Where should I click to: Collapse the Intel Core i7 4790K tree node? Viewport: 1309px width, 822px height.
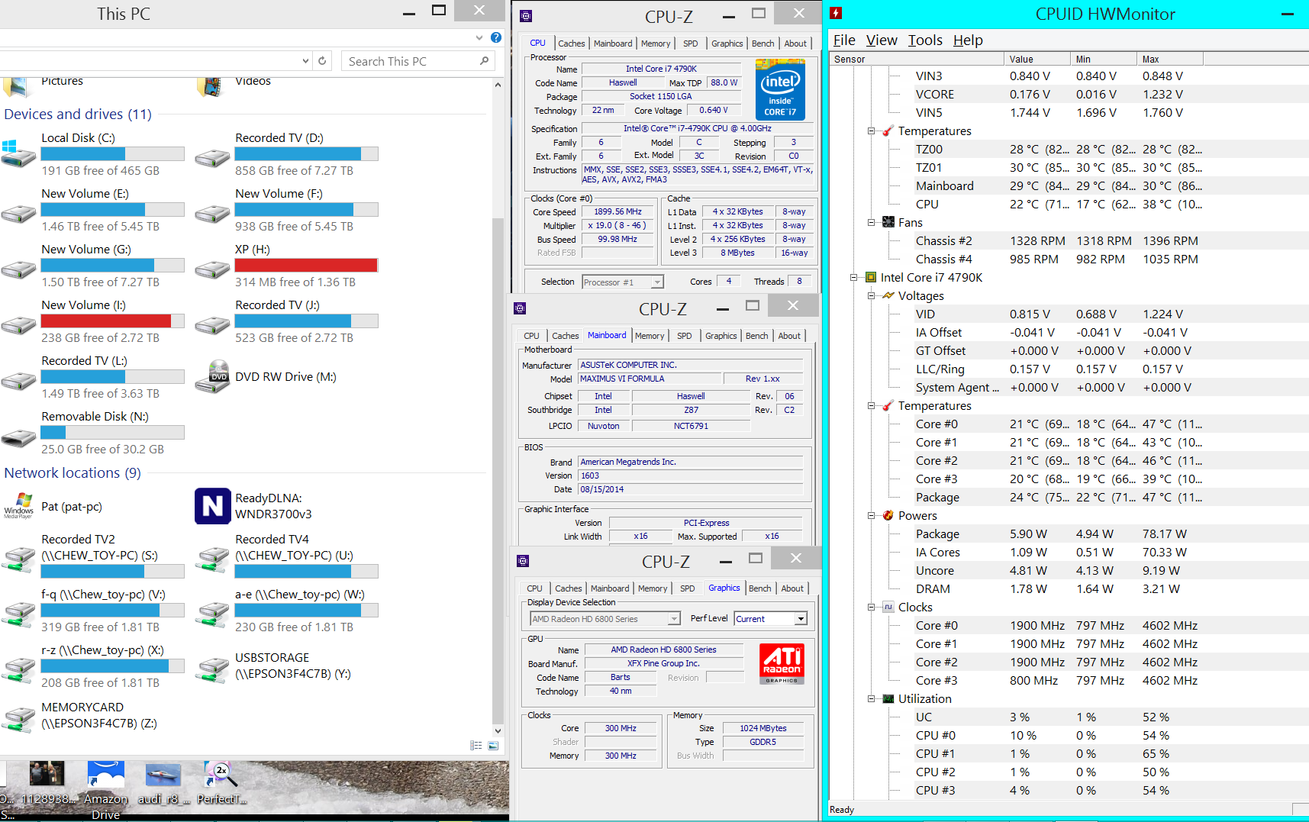pyautogui.click(x=854, y=278)
